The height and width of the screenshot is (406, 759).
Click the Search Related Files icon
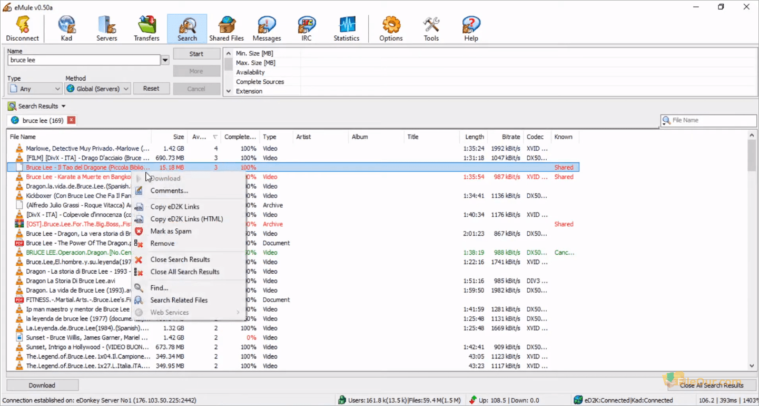point(139,300)
